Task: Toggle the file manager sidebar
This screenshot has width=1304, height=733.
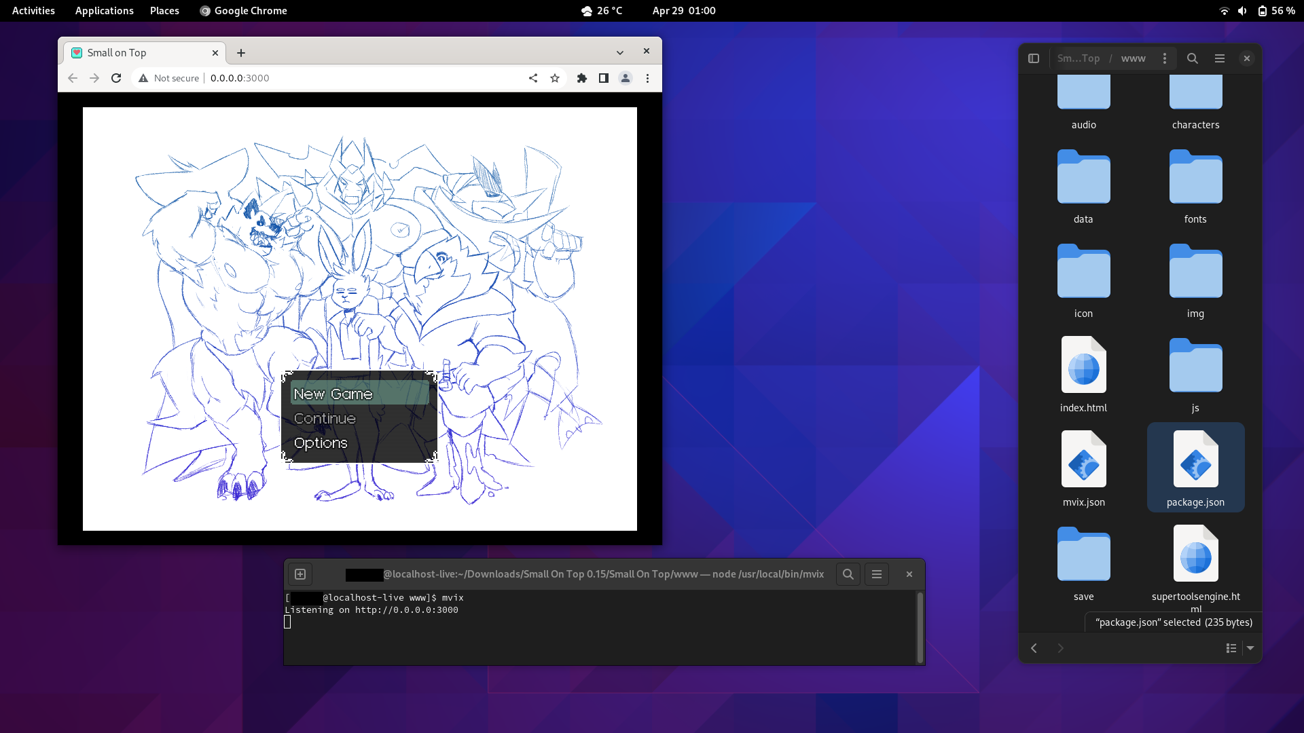Action: tap(1034, 58)
